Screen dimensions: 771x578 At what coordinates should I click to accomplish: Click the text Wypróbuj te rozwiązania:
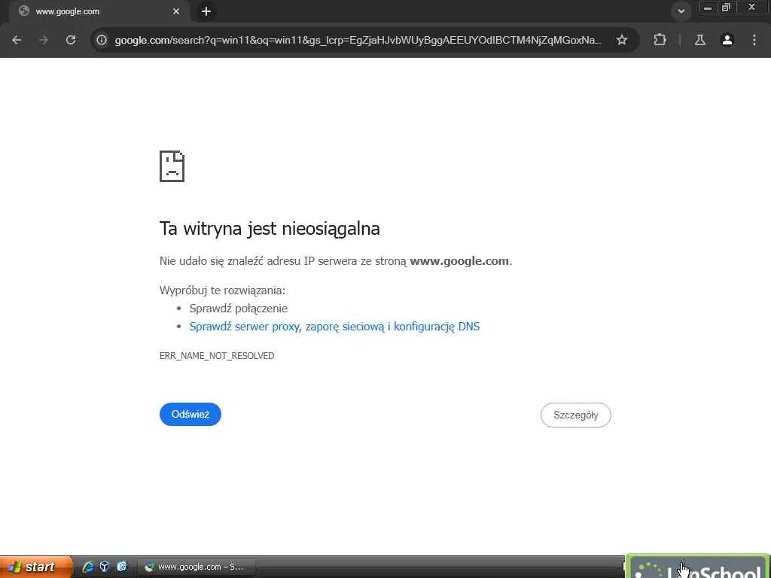222,291
